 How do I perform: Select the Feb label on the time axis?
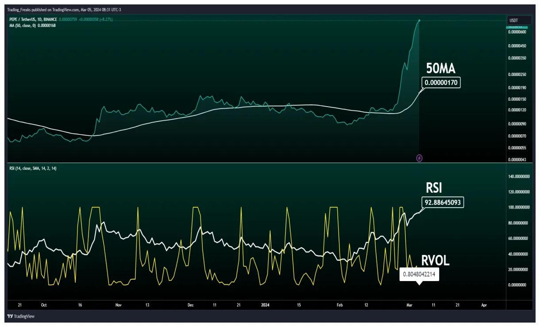coord(339,305)
